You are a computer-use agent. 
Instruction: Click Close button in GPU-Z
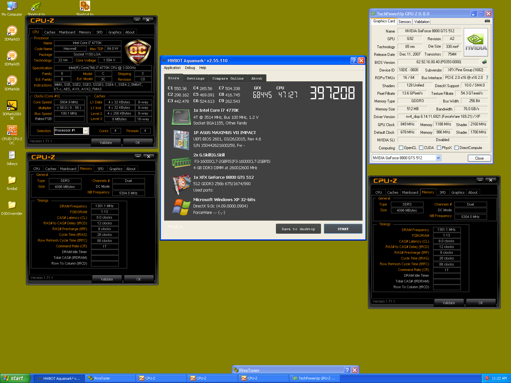(x=479, y=158)
